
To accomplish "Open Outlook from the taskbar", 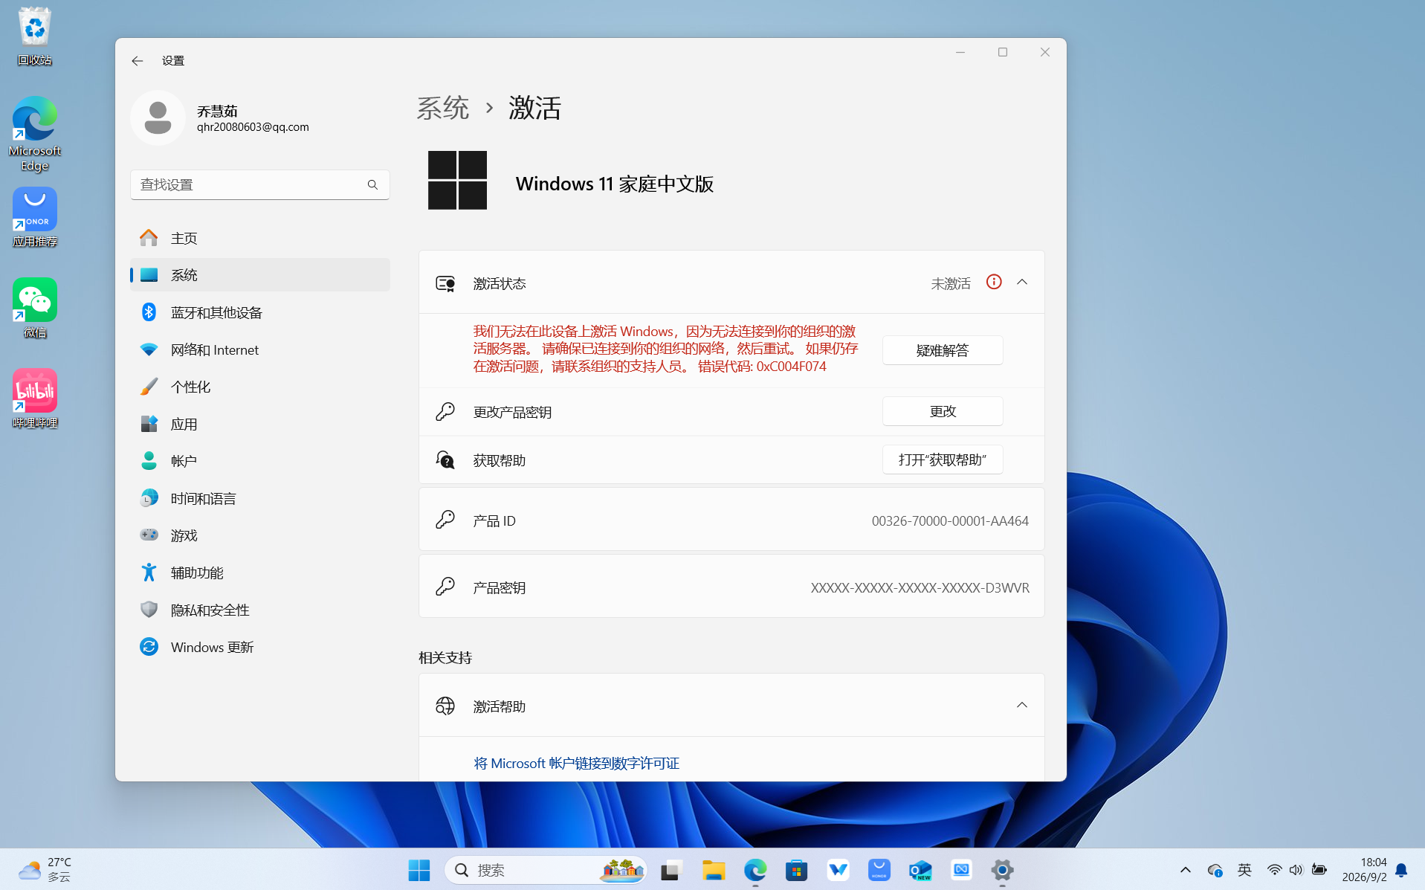I will click(920, 870).
